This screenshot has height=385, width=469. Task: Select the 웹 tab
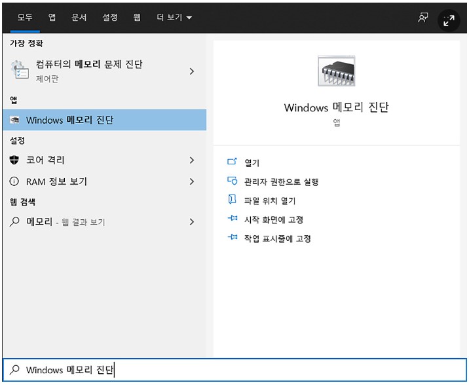click(x=137, y=17)
